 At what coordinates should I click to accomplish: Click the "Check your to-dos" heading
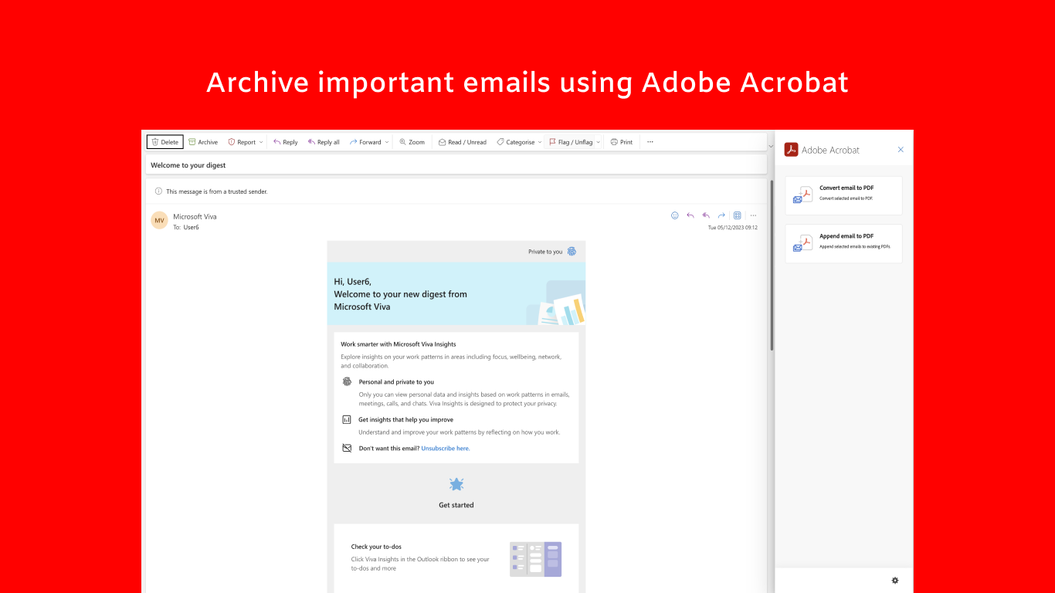pos(376,547)
